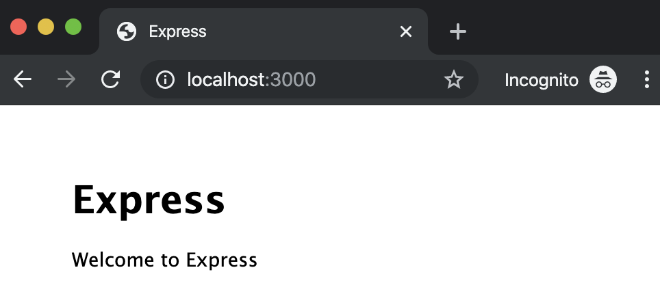
Task: Click the localhost:3000 address field
Action: (309, 79)
